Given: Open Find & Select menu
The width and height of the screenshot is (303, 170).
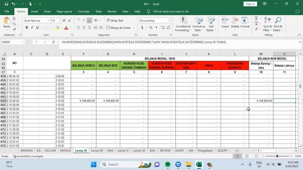Looking at the screenshot, I should (x=278, y=24).
